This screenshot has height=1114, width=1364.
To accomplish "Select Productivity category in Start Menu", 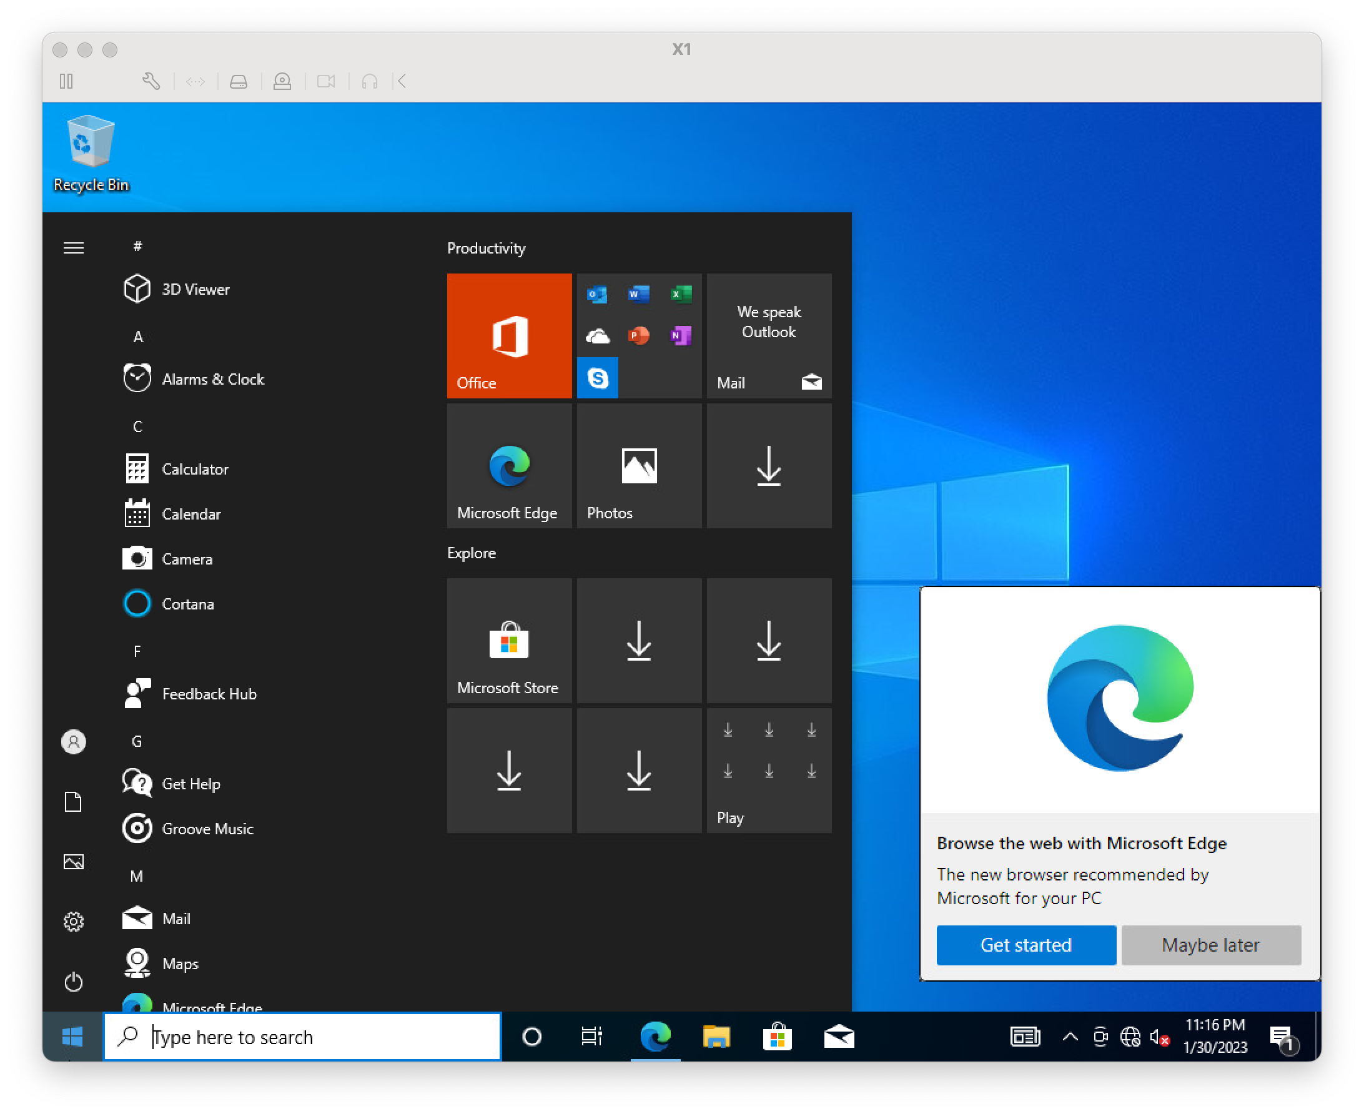I will tap(487, 247).
